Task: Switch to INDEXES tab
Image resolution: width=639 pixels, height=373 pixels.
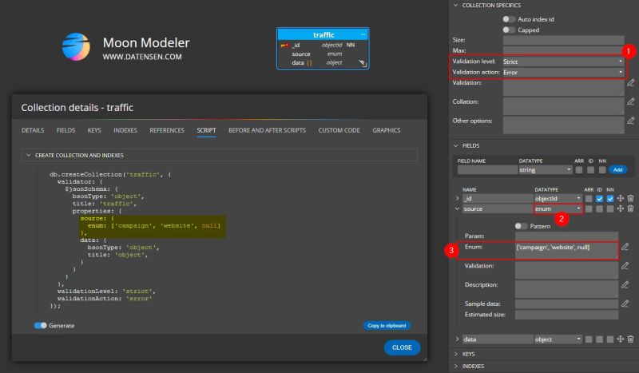Action: 125,130
